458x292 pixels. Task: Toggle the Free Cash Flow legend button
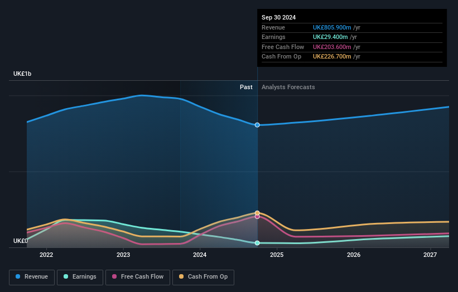tap(138, 277)
